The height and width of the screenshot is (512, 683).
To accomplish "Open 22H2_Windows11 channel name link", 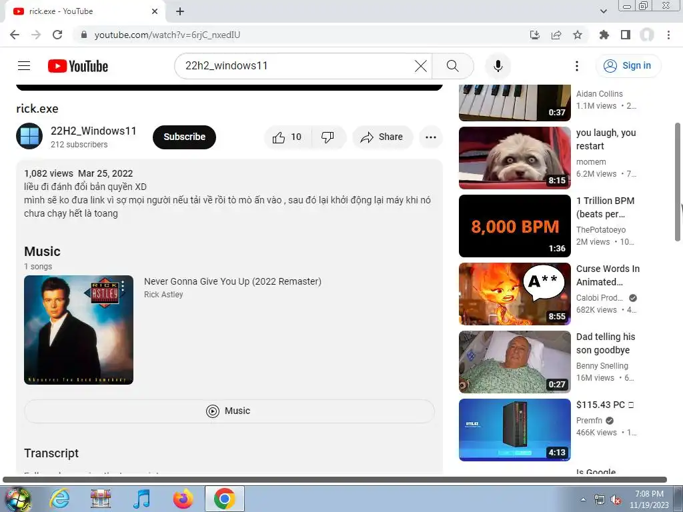I will (x=93, y=131).
